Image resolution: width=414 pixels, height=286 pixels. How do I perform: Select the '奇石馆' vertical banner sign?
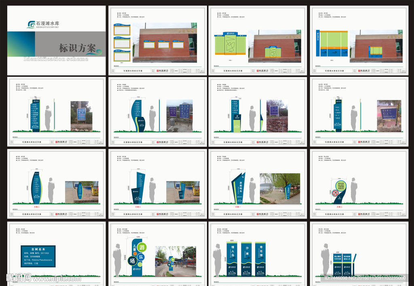click(260, 259)
